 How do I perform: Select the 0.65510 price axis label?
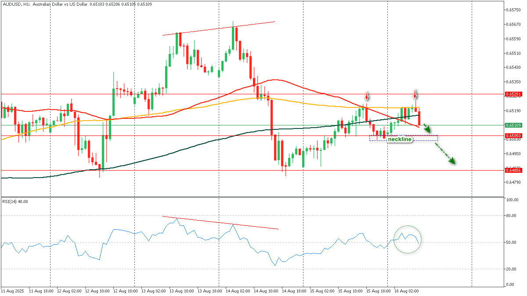[x=513, y=53]
